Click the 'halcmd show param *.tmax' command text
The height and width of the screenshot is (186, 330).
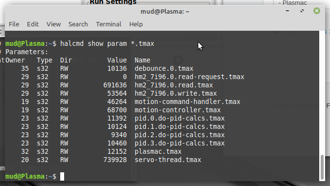(x=107, y=43)
